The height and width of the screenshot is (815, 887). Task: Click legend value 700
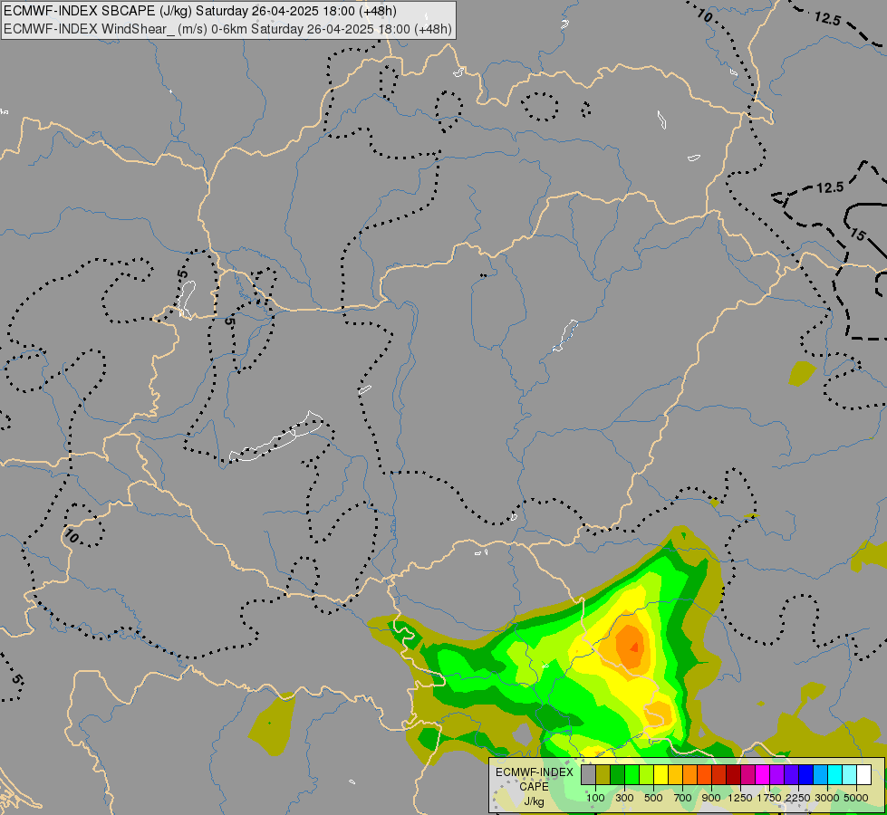point(683,798)
